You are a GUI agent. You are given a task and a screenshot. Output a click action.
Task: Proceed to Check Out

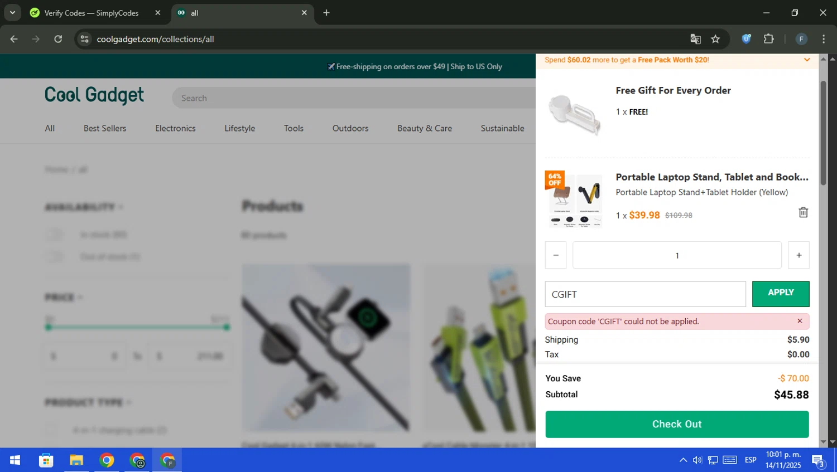pos(677,424)
